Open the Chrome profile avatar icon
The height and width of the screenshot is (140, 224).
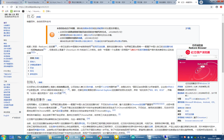coord(217,7)
